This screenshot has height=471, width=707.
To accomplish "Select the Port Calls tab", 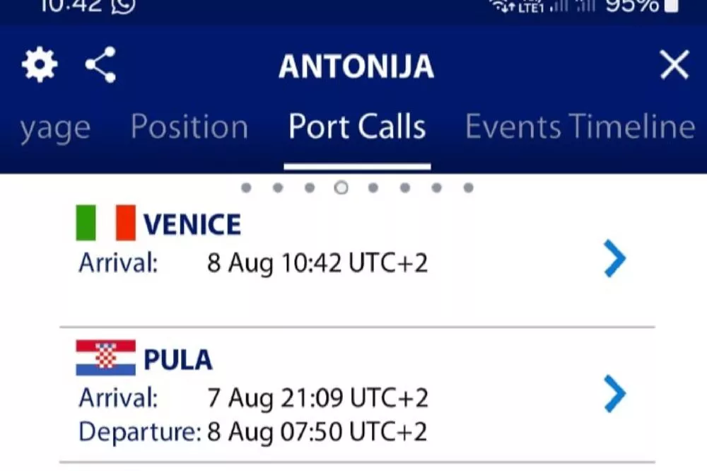I will coord(357,127).
